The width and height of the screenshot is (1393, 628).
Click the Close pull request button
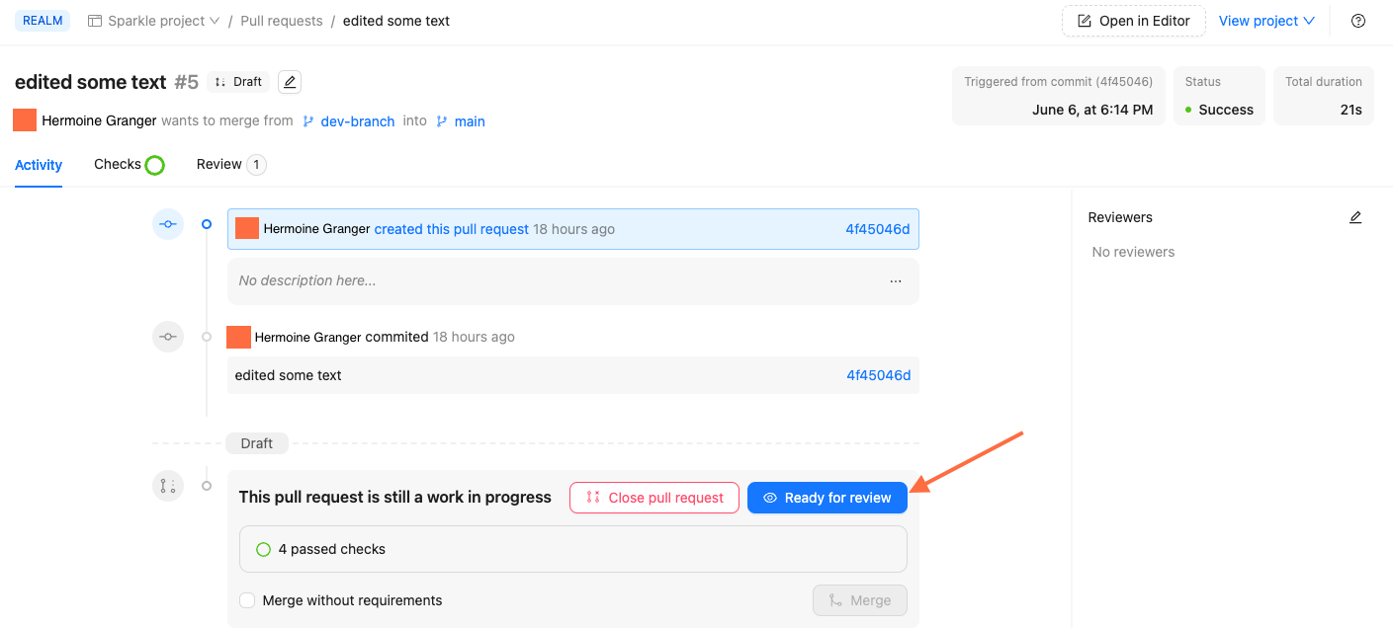[654, 498]
